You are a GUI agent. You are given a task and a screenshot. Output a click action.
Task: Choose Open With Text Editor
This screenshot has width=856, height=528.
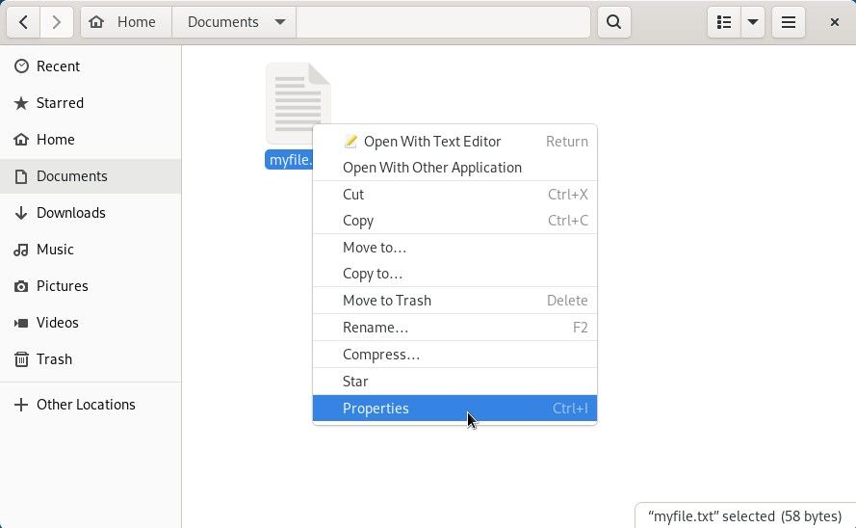pos(432,142)
